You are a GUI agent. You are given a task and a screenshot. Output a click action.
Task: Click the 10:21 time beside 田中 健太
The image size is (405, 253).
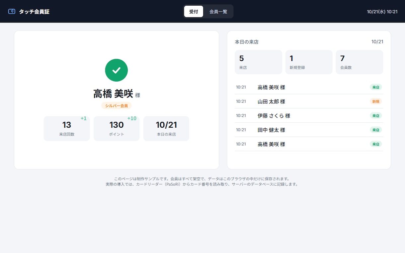click(x=241, y=130)
